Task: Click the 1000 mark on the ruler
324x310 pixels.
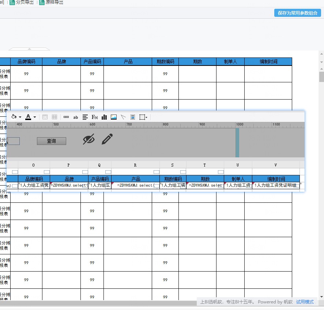Action: point(240,124)
